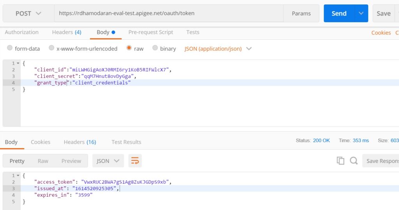Select the binary body radio option

coord(155,48)
